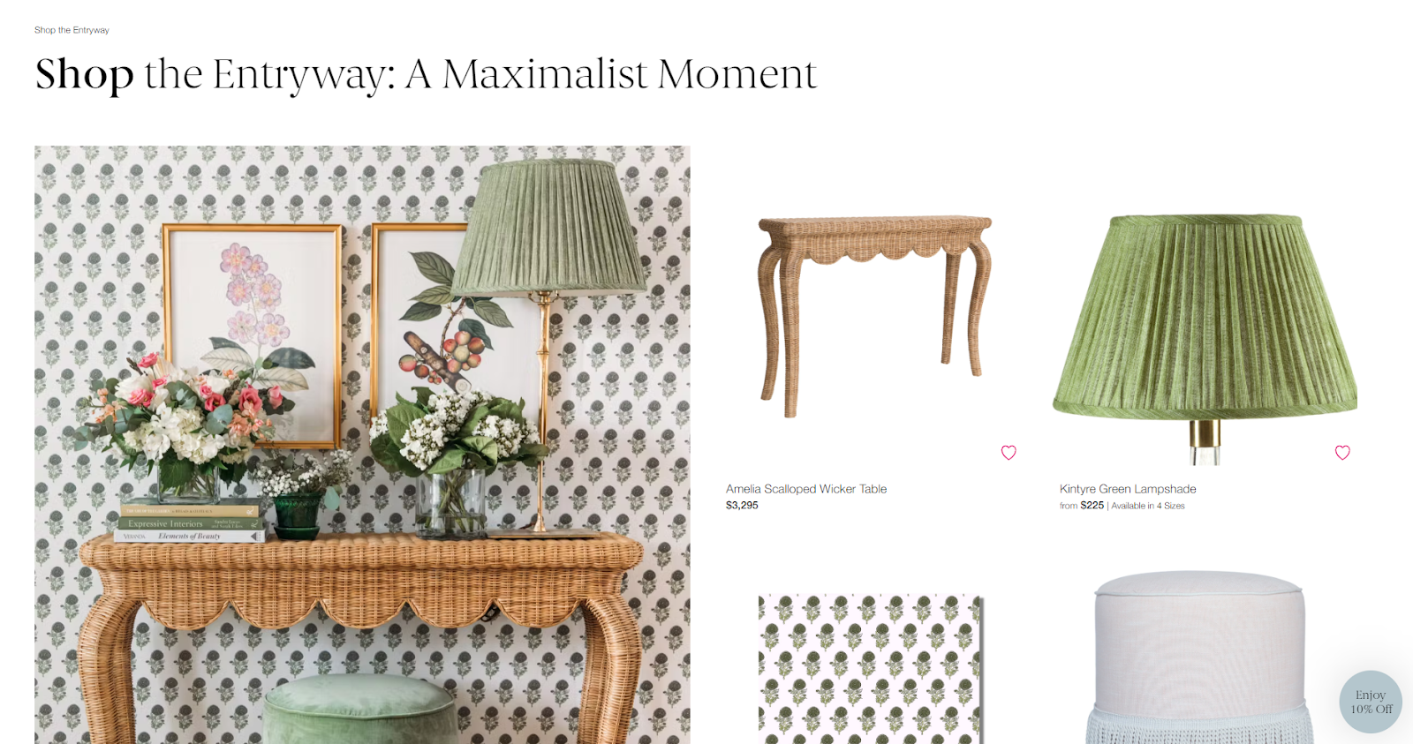Click the Shop the Entryway breadcrumb
Viewport: 1413px width, 744px height.
tap(72, 30)
